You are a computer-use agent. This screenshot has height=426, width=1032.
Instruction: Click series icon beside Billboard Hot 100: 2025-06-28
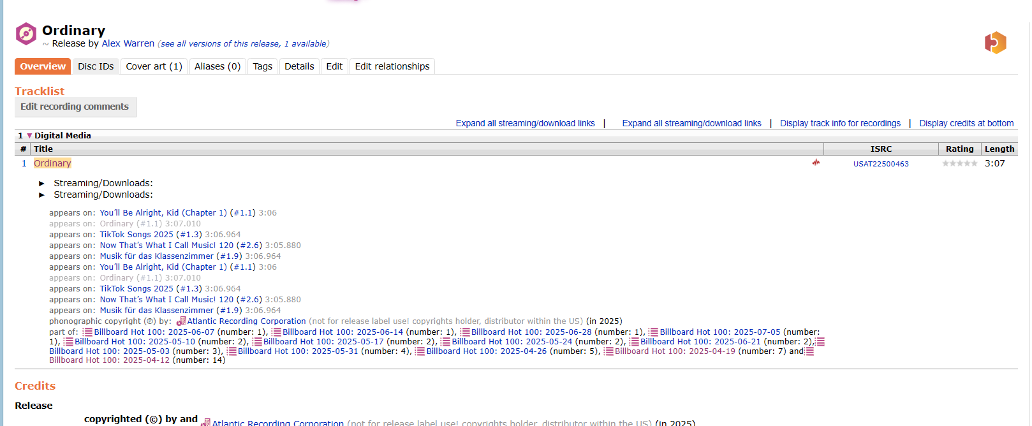coord(465,332)
